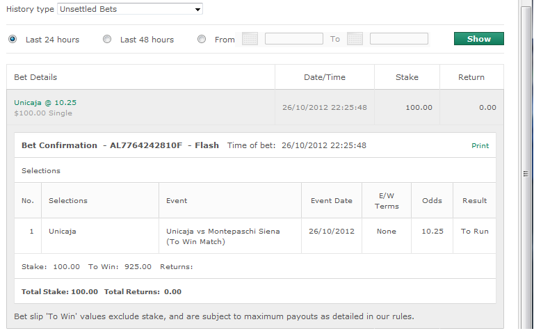
Task: Click the To Run result cell
Action: point(475,231)
